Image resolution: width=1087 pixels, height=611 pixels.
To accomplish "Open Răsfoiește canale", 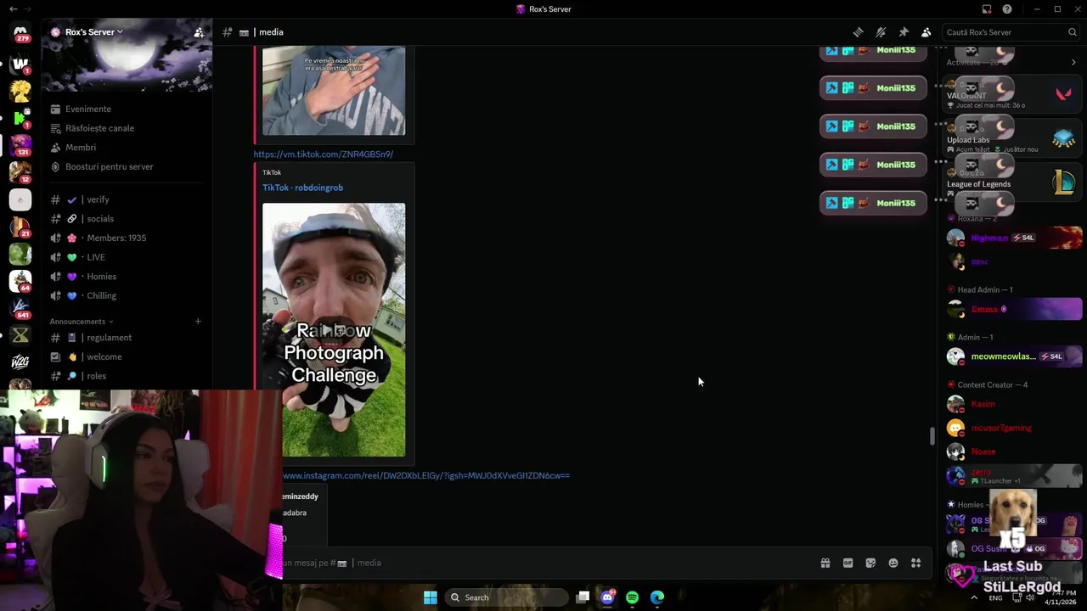I will pos(99,128).
